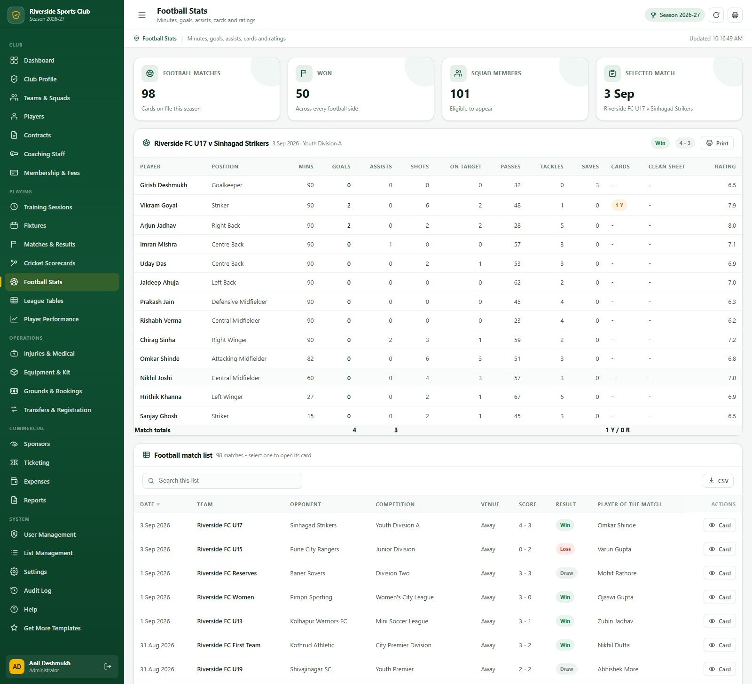Click the Search this list field
The height and width of the screenshot is (684, 752).
(222, 481)
